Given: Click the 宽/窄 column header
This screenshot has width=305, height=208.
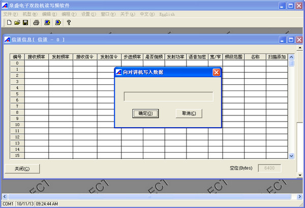Looking at the screenshot, I should pos(216,57).
